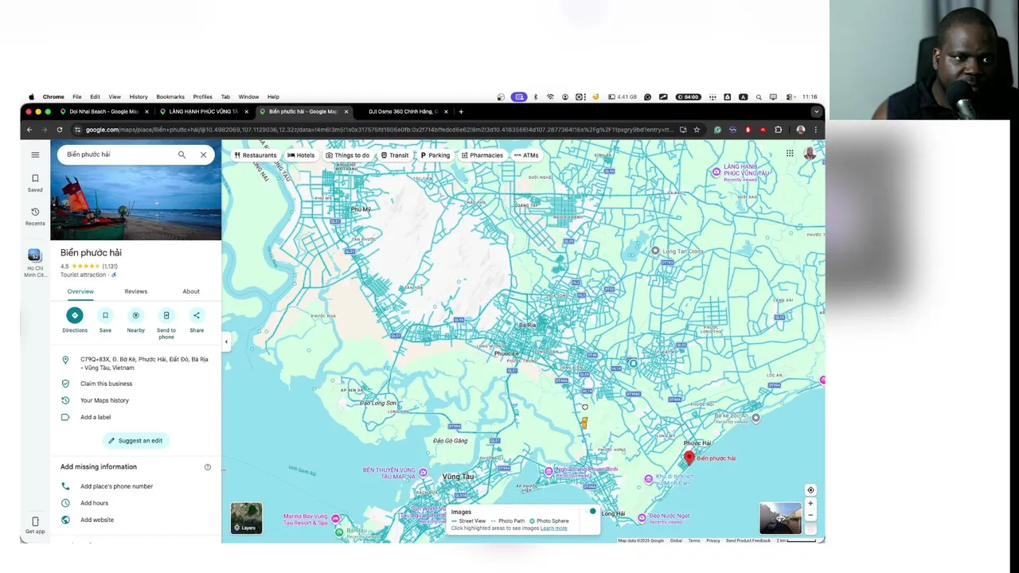Toggle the Images Street View switch
Image resolution: width=1019 pixels, height=573 pixels.
pyautogui.click(x=592, y=511)
